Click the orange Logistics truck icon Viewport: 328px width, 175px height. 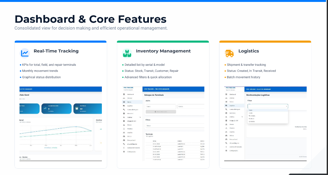coord(229,53)
